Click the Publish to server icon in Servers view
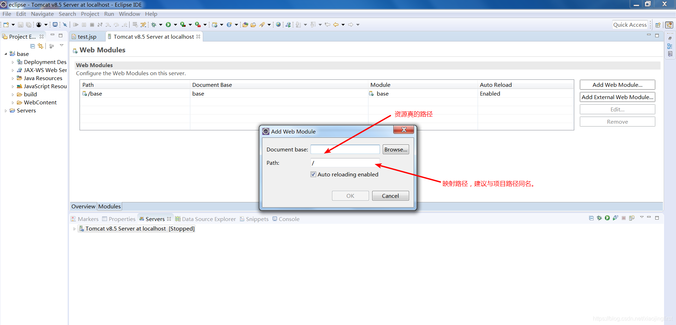676x325 pixels. point(632,218)
